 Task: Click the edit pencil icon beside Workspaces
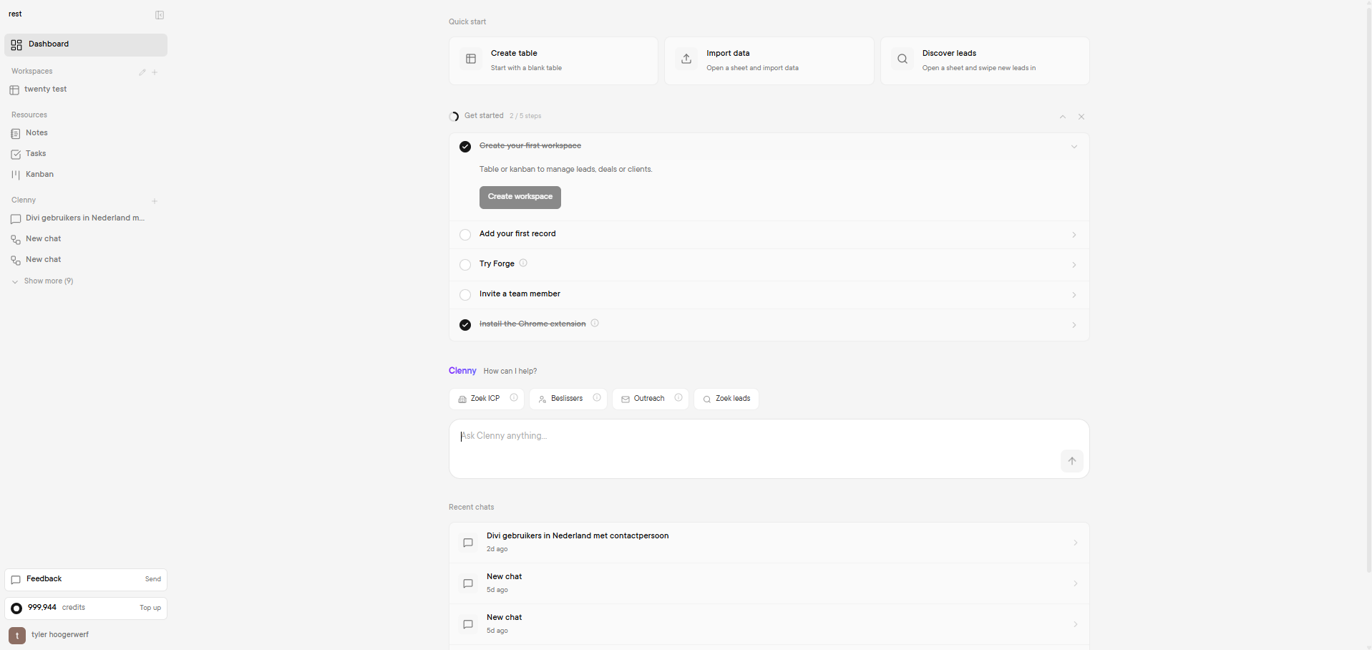pos(142,72)
